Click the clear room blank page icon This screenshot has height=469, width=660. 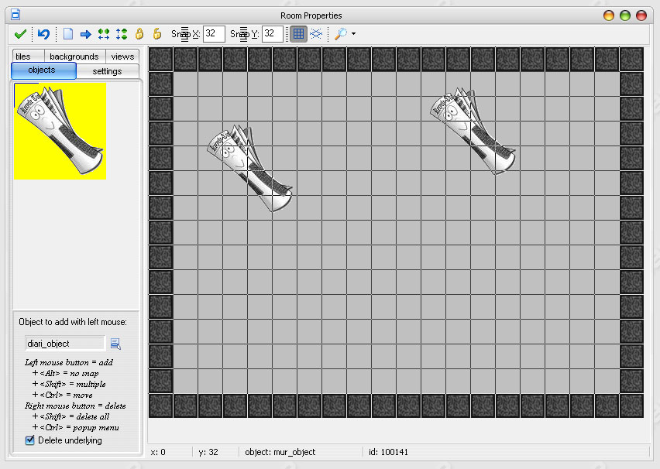(x=68, y=34)
